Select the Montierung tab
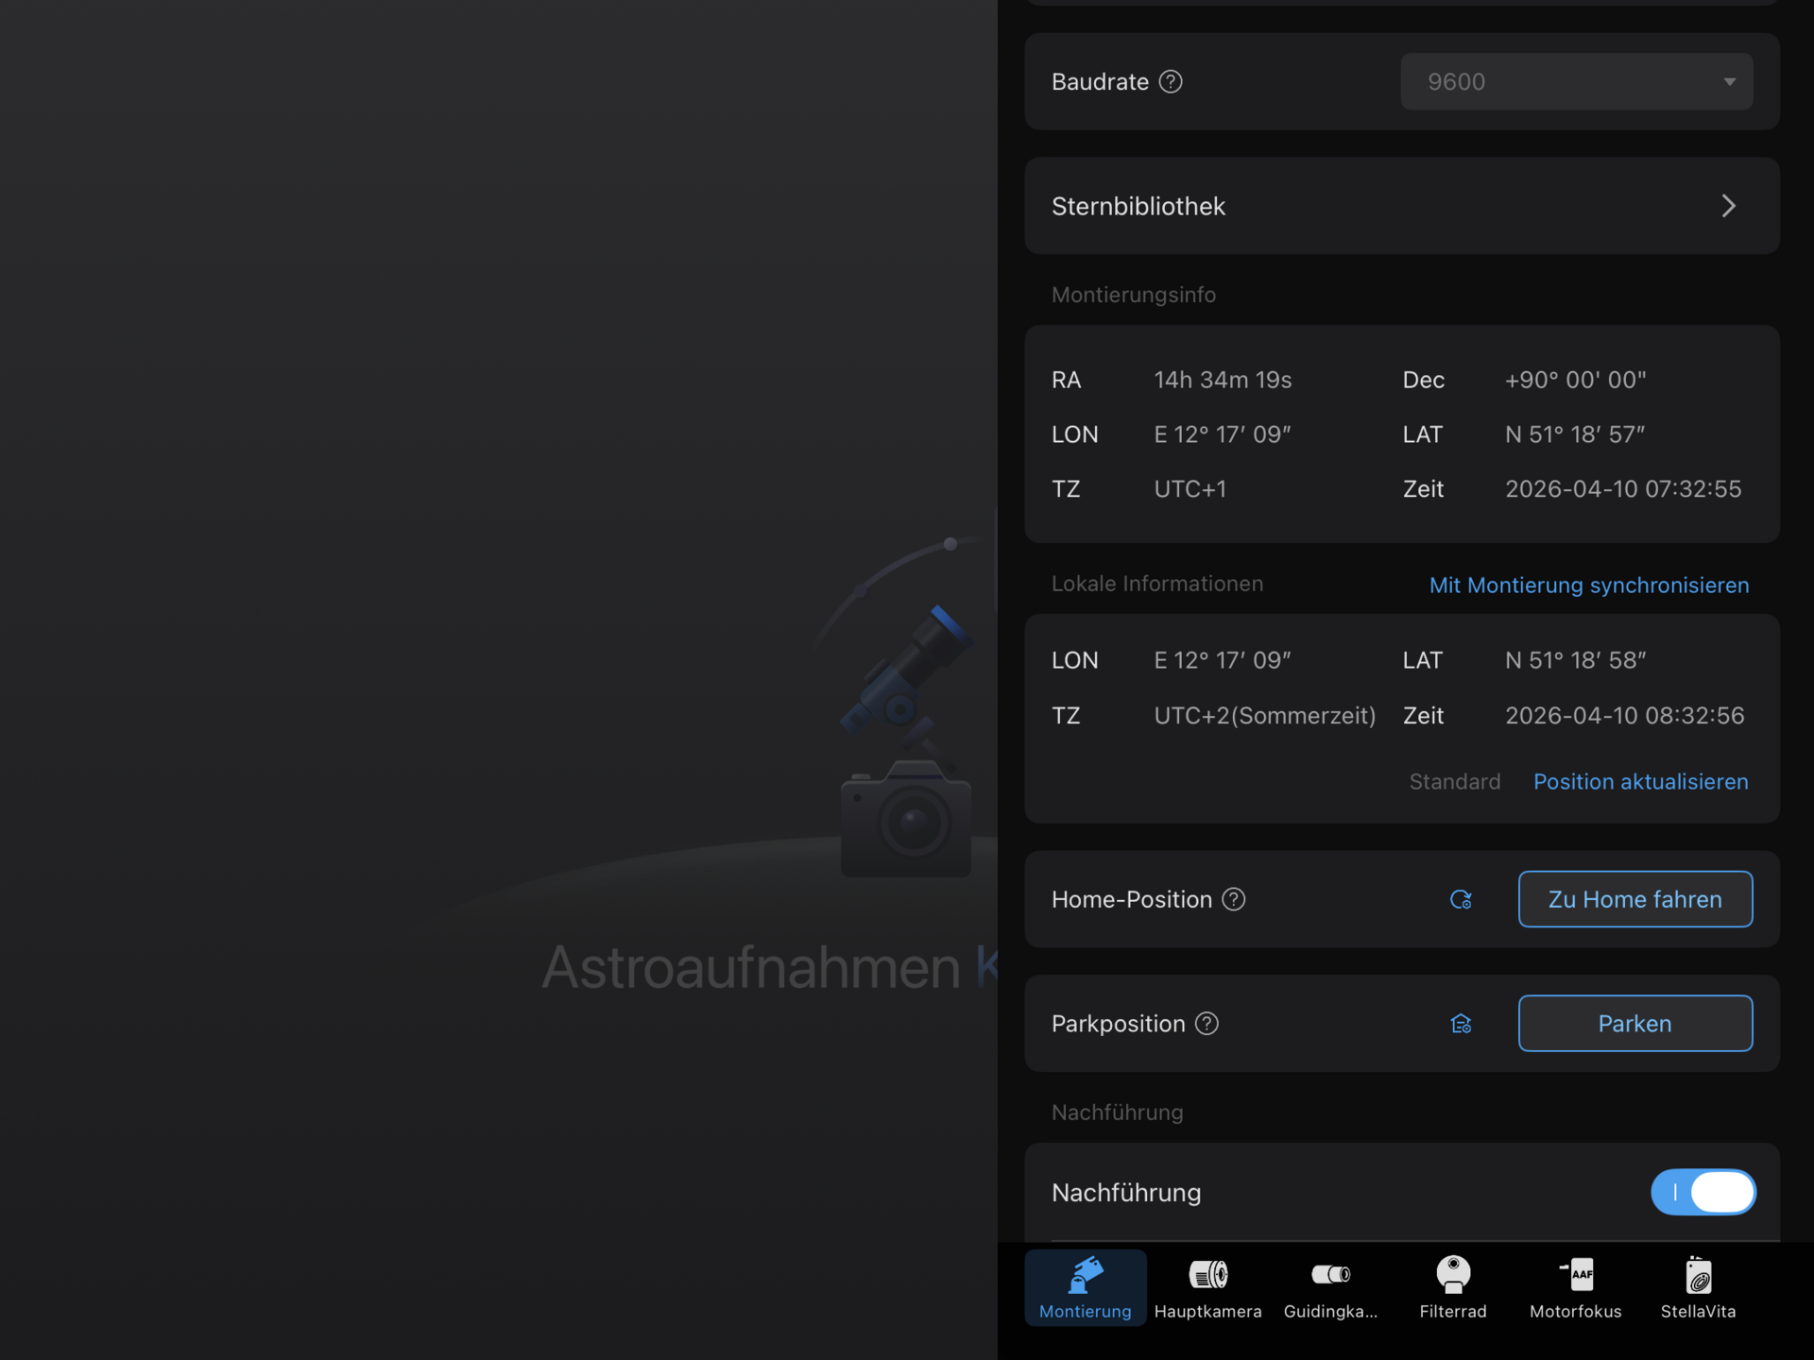Screen dimensions: 1814x1360 click(x=1086, y=1288)
